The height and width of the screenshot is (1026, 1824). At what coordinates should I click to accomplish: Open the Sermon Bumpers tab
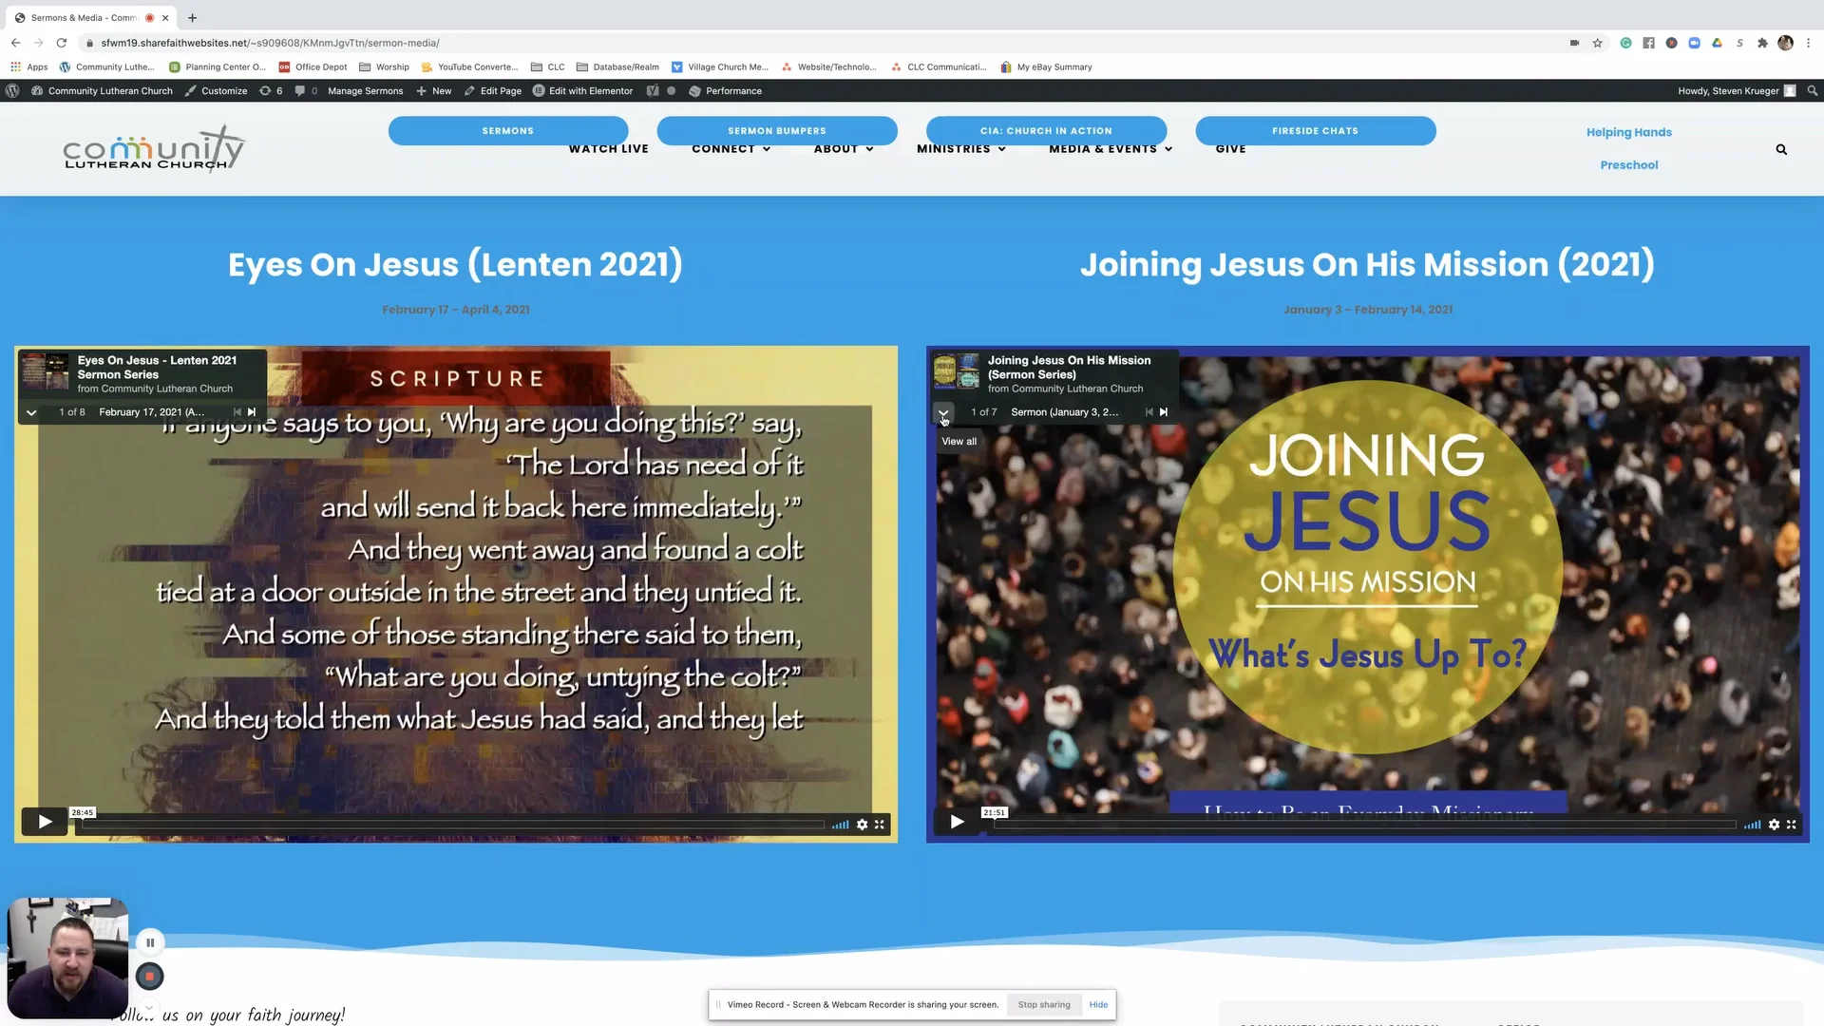[x=777, y=131]
